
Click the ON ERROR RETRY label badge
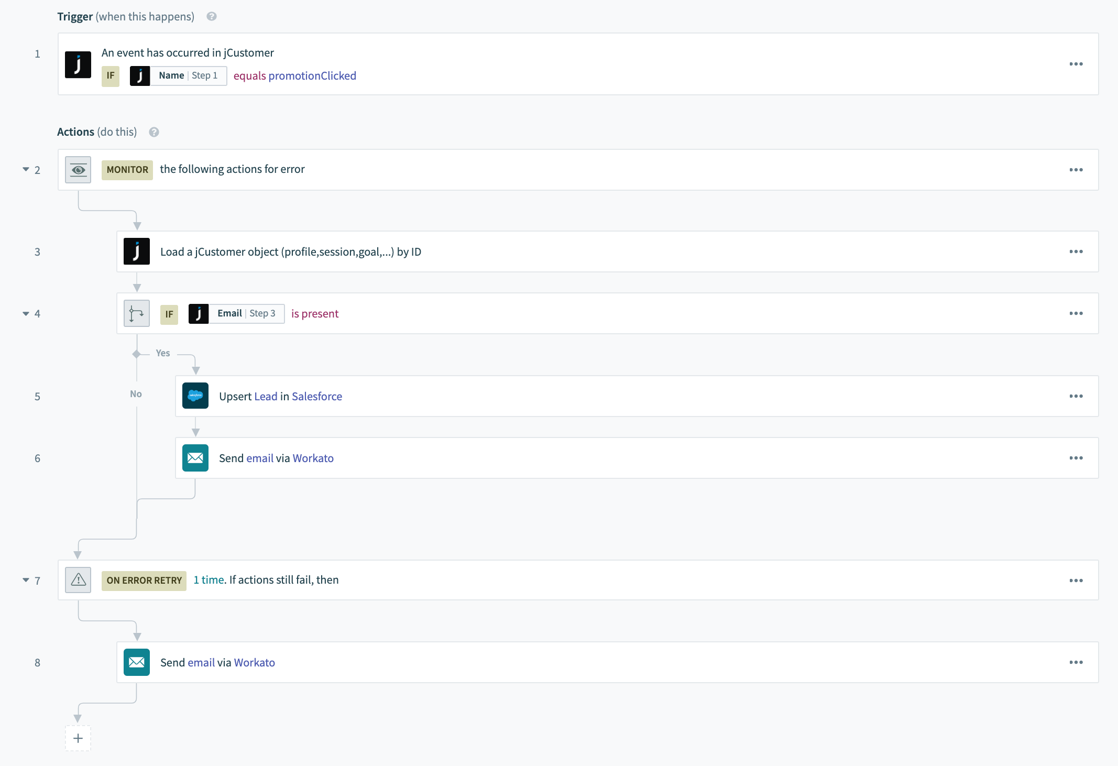(x=144, y=581)
